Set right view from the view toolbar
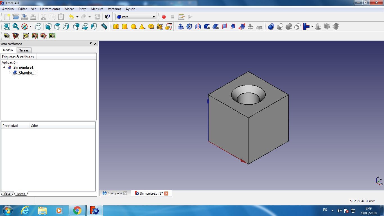384x216 pixels. point(66,27)
